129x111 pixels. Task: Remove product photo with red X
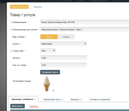click(54, 91)
